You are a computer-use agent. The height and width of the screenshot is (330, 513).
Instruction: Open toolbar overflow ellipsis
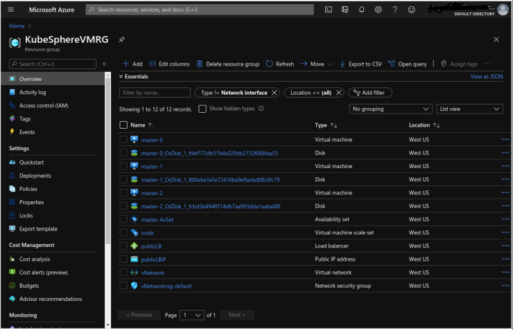(487, 64)
